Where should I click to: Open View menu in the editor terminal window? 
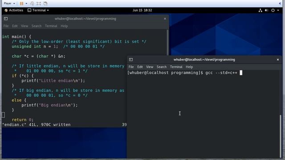pyautogui.click(x=24, y=26)
